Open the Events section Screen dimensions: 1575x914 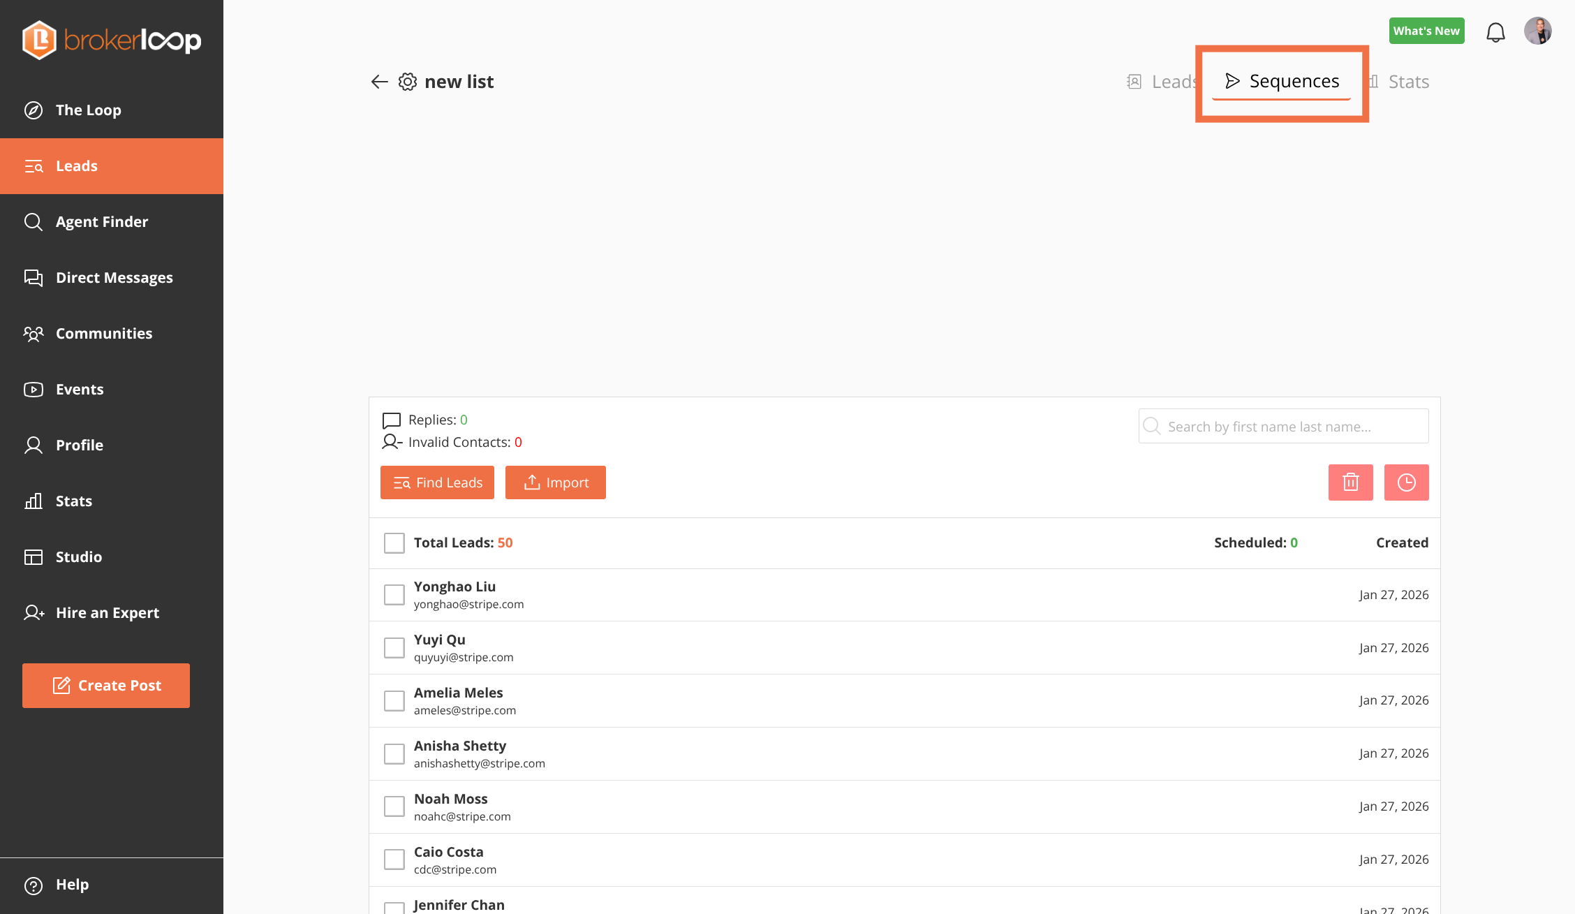pyautogui.click(x=79, y=389)
